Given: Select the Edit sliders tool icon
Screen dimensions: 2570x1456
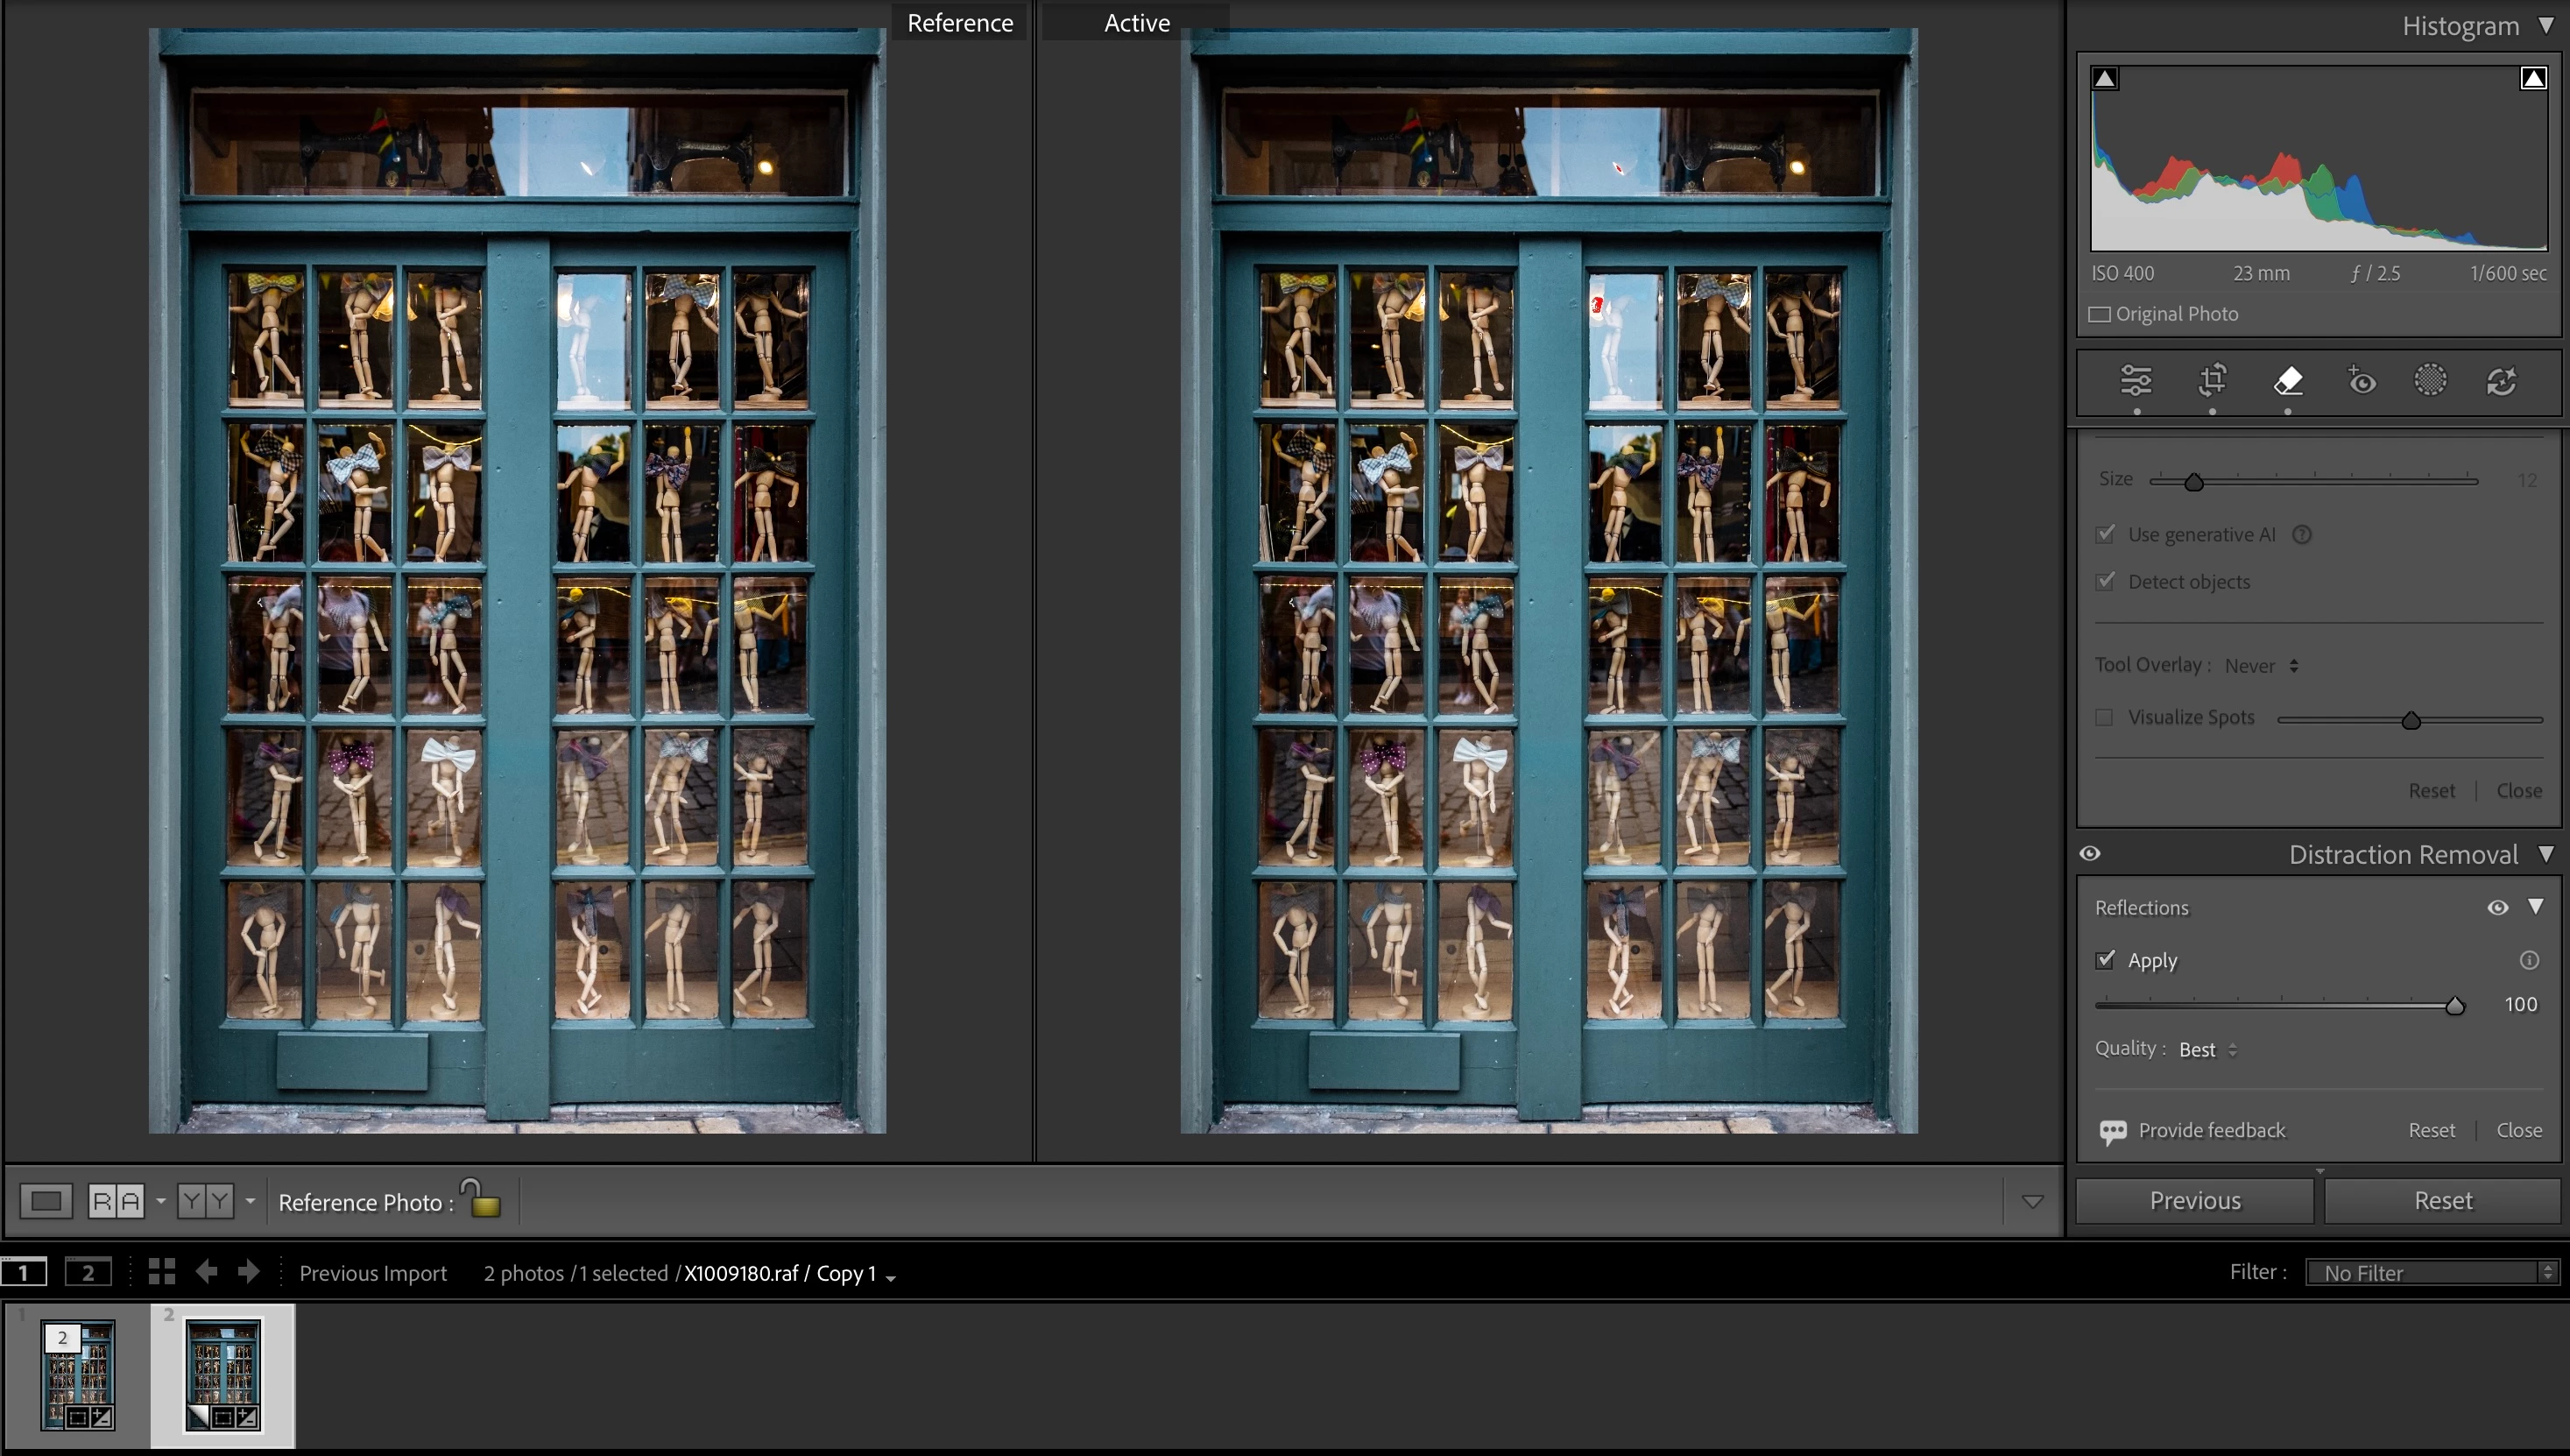Looking at the screenshot, I should pyautogui.click(x=2136, y=381).
